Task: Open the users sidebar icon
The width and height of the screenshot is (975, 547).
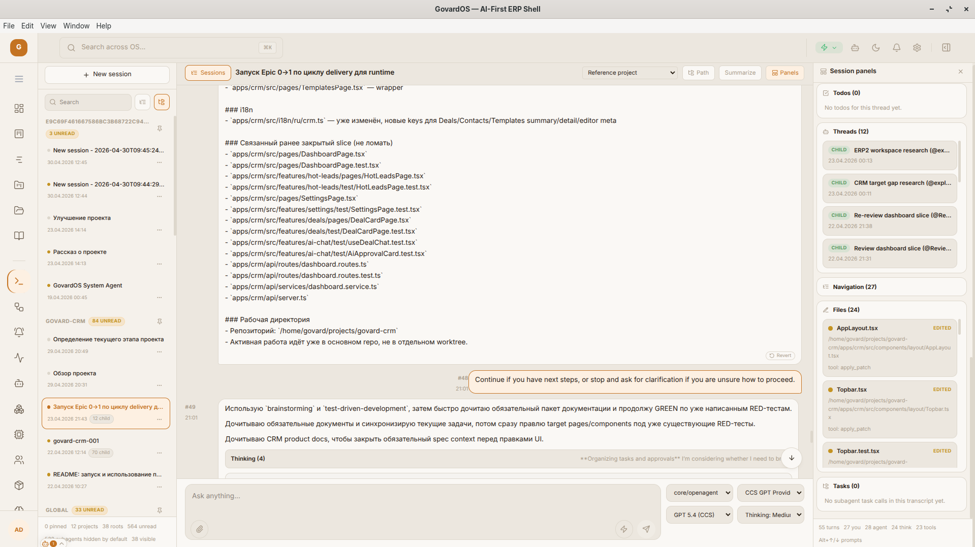Action: (19, 460)
